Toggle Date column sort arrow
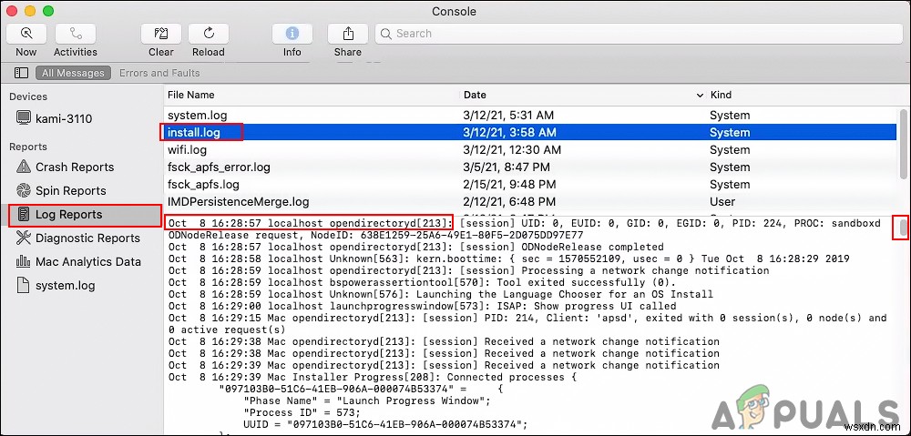911x436 pixels. 699,95
